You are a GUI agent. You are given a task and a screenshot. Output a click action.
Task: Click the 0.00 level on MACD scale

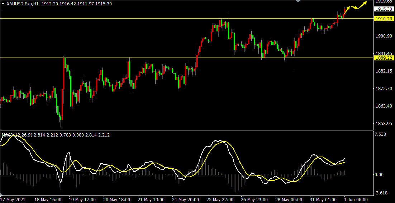pos(379,175)
